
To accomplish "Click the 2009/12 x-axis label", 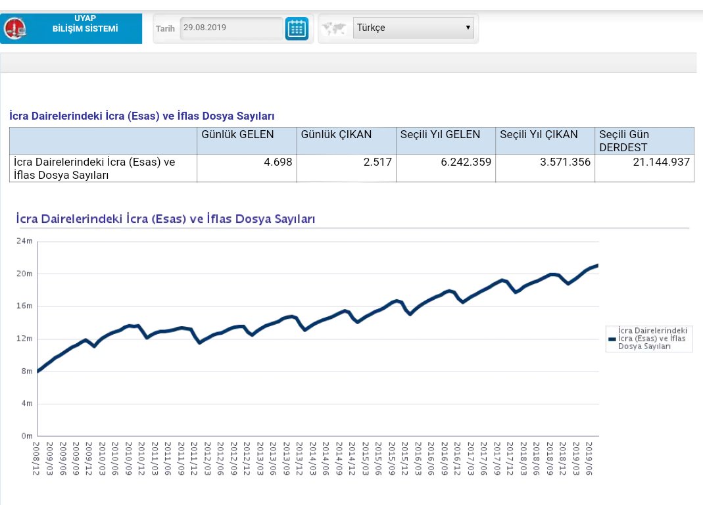I will click(x=89, y=458).
